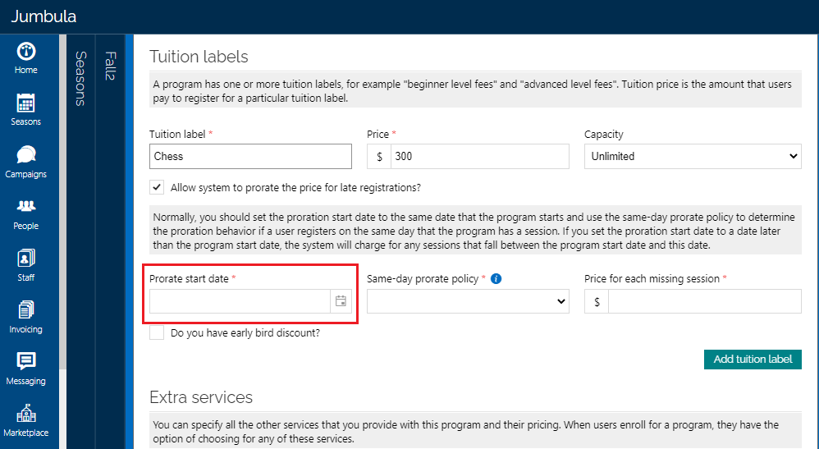Go to Seasons calendar icon

[25, 103]
